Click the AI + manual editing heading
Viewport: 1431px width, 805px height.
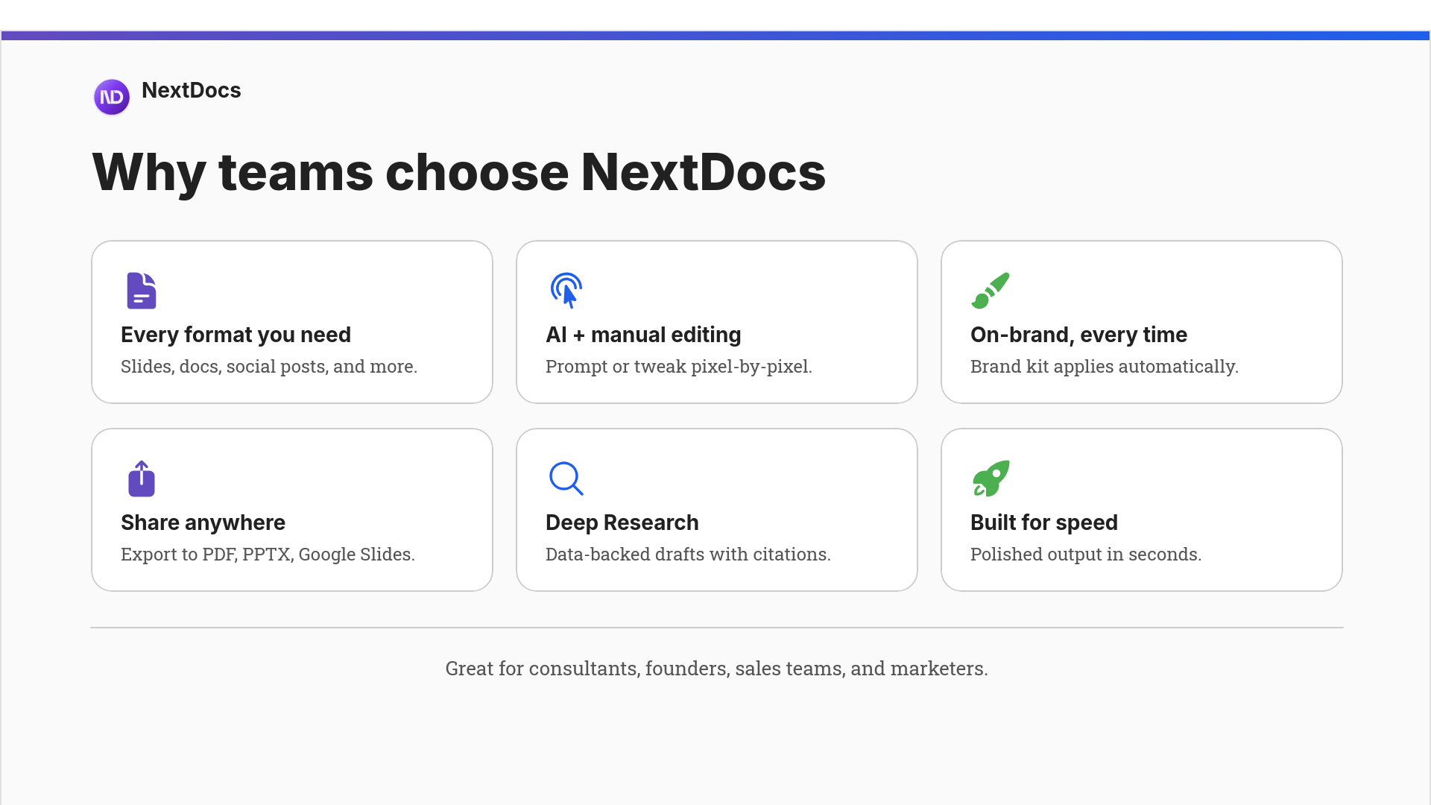(643, 335)
